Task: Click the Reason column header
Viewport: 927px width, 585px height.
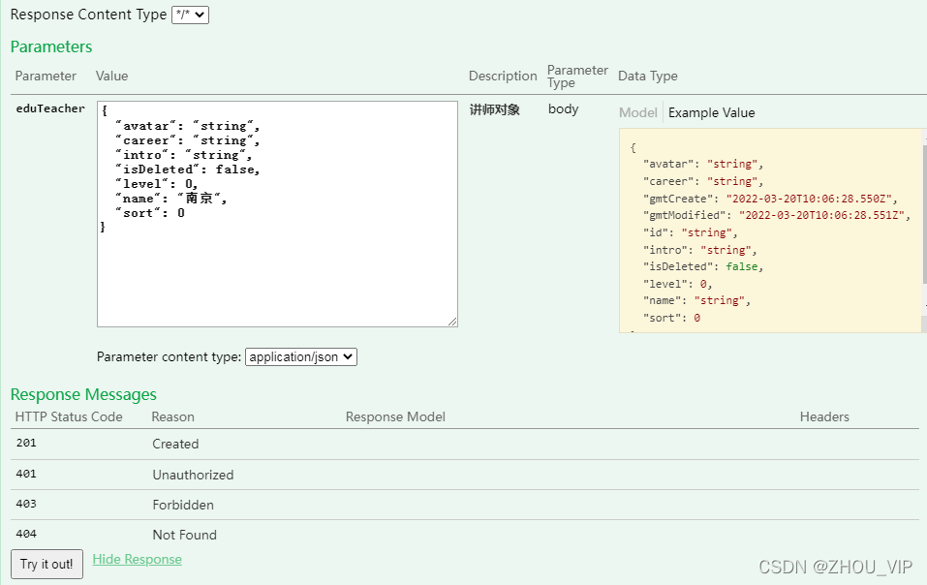Action: [172, 416]
